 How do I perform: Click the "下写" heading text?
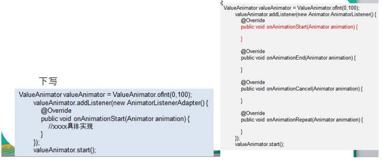click(x=48, y=82)
